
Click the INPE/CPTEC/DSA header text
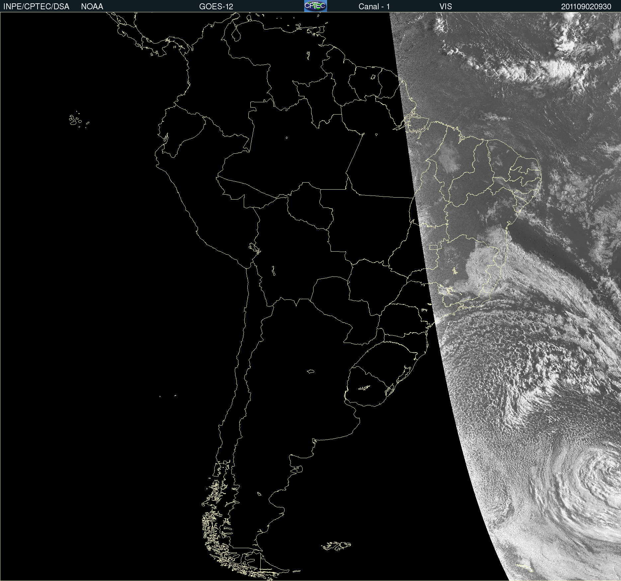coord(36,7)
